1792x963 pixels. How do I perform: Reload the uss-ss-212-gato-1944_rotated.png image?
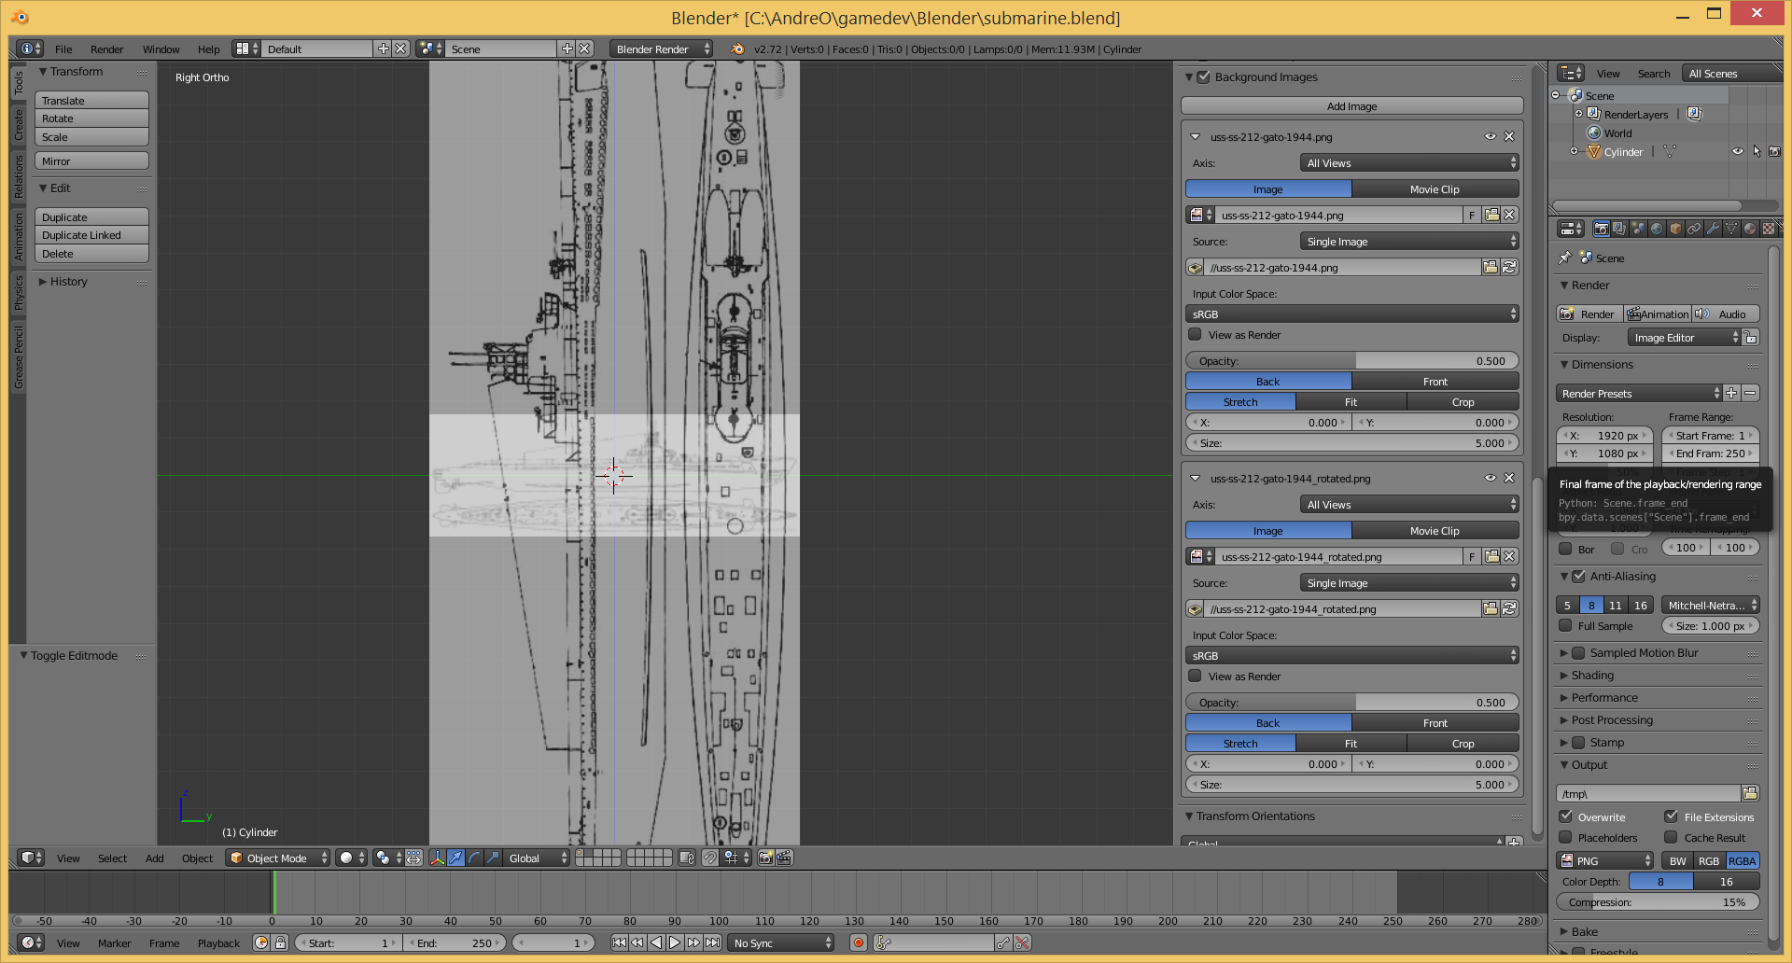(x=1509, y=608)
